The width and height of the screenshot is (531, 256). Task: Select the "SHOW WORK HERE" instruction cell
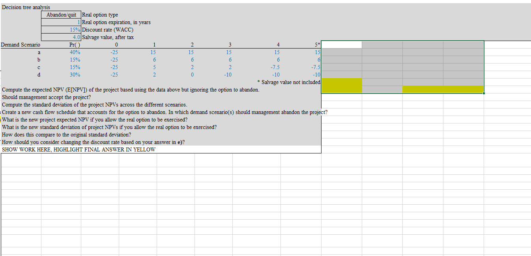[79, 149]
